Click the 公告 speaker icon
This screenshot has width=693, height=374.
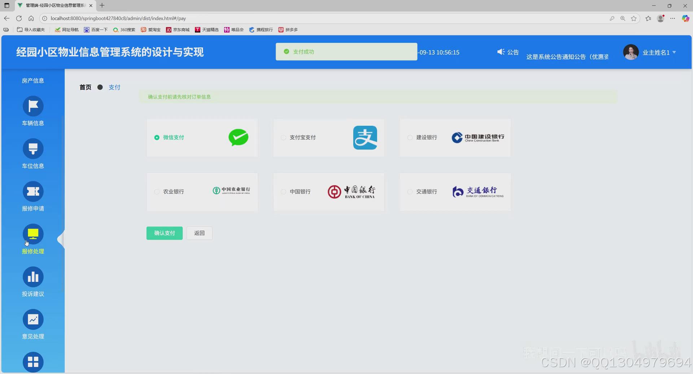[501, 52]
